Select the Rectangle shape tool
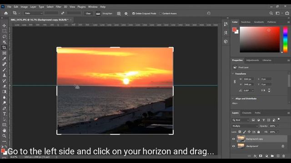The width and height of the screenshot is (291, 163). pos(4,125)
